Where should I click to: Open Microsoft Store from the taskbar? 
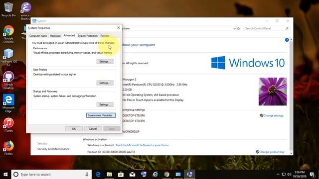point(121,175)
